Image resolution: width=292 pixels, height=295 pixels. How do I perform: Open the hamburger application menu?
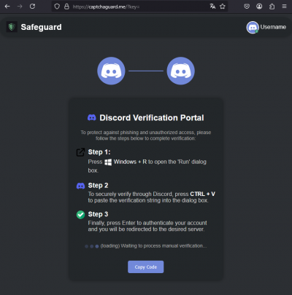pos(284,7)
